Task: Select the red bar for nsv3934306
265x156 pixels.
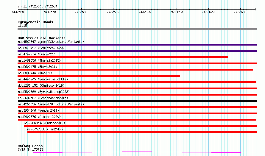Action: [x=137, y=113]
